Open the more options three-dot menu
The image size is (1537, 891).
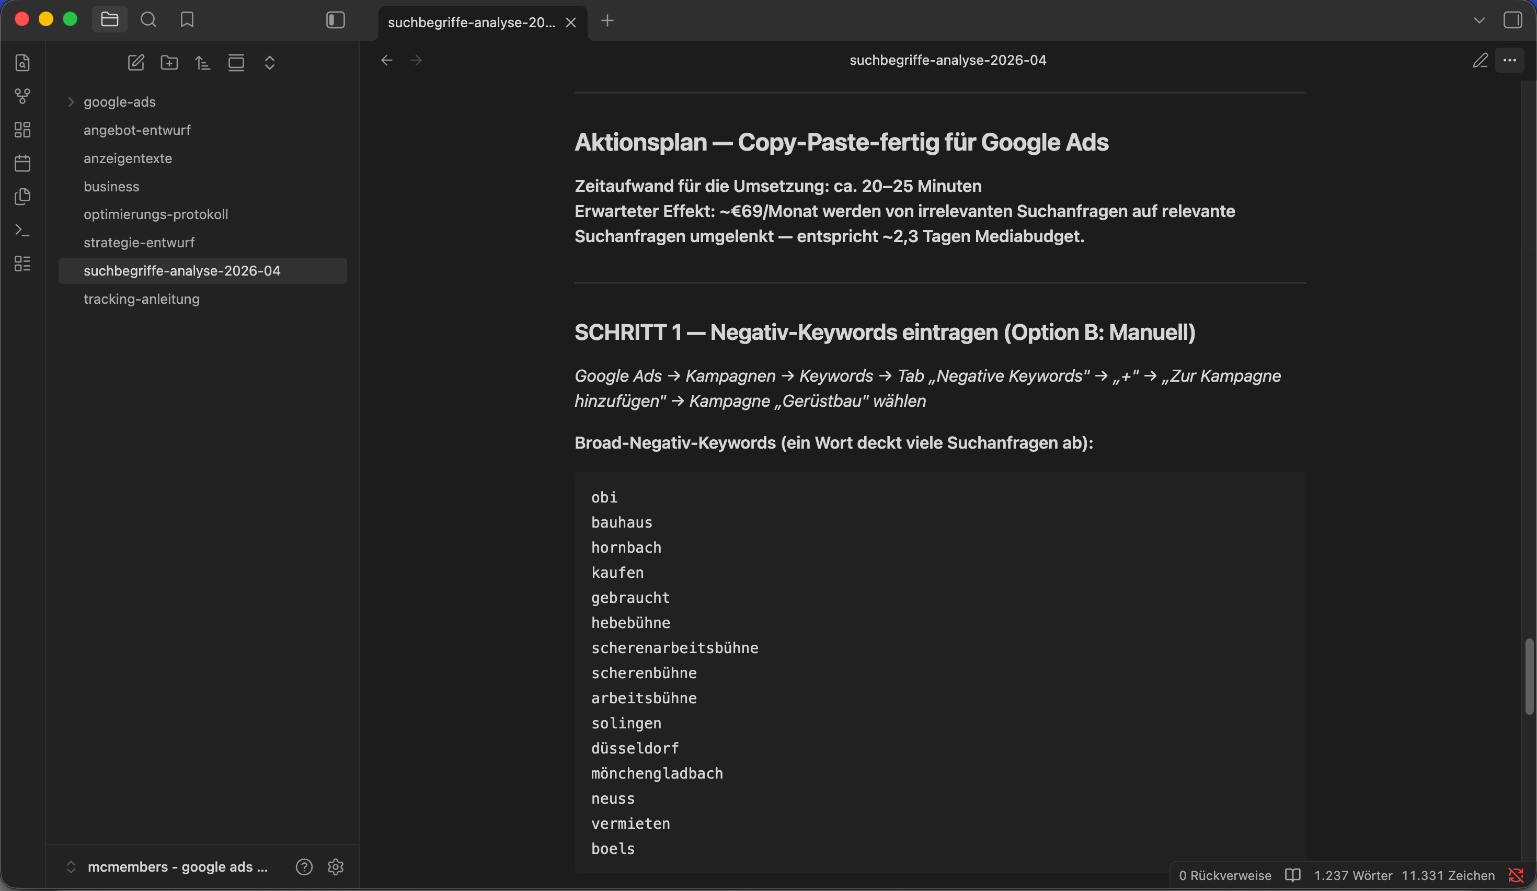tap(1510, 60)
